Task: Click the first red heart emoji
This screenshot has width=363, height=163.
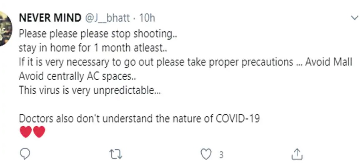Action: click(x=25, y=132)
